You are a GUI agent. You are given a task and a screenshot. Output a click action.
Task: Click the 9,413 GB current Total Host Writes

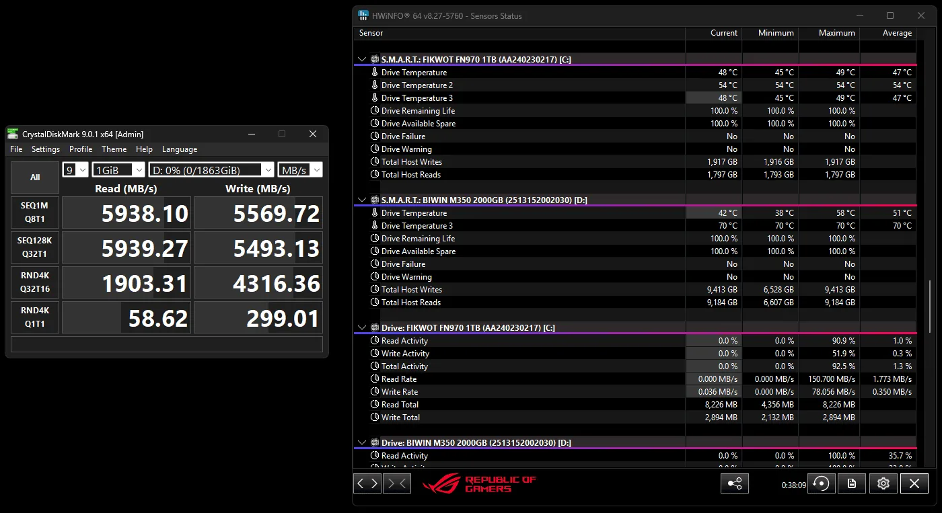tap(722, 290)
